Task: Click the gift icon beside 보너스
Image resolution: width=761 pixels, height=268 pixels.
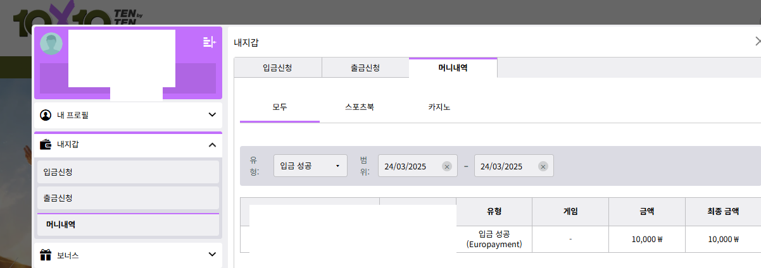Action: point(46,255)
